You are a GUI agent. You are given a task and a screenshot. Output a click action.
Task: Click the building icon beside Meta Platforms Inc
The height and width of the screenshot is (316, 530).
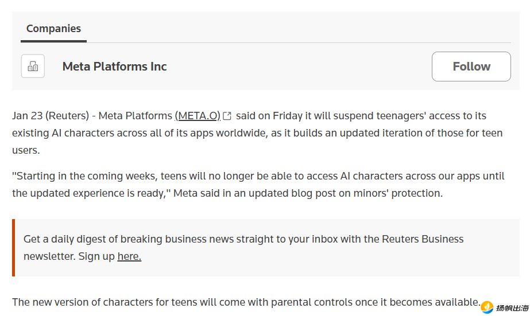point(33,67)
